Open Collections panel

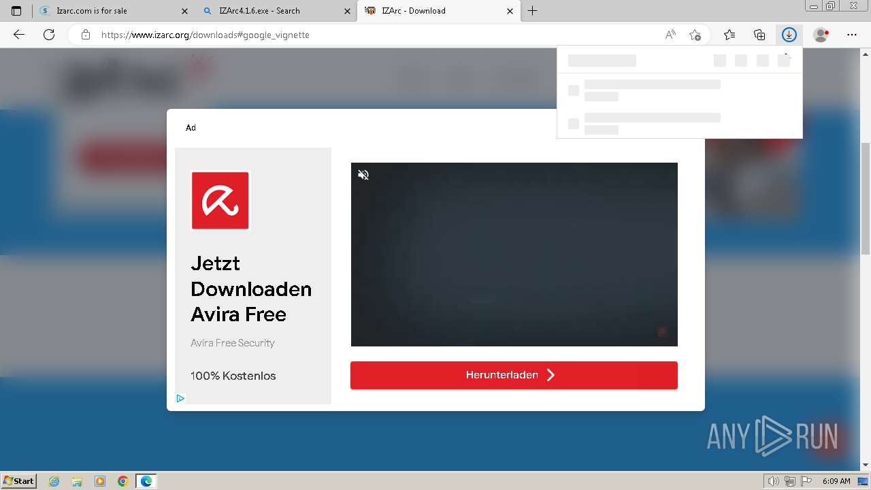tap(759, 35)
